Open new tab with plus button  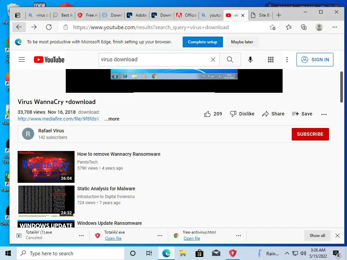pyautogui.click(x=279, y=15)
